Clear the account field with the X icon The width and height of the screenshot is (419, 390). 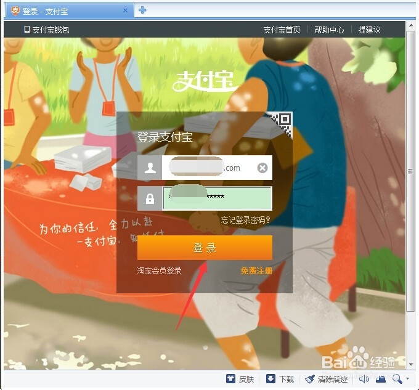pos(262,168)
